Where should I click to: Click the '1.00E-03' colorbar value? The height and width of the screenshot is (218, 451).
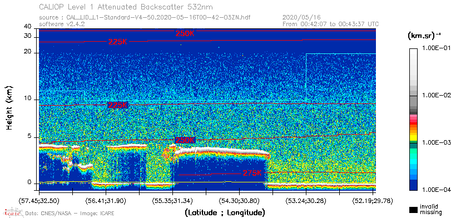[436, 142]
